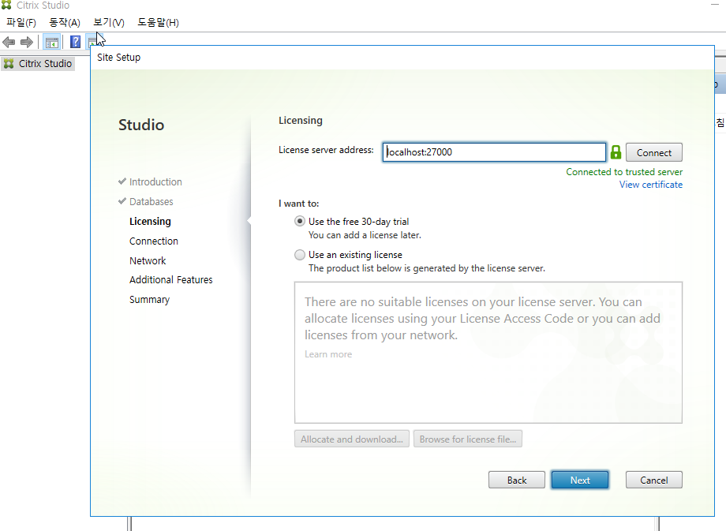This screenshot has width=726, height=531.
Task: Select Use the free 30-day trial
Action: point(300,221)
